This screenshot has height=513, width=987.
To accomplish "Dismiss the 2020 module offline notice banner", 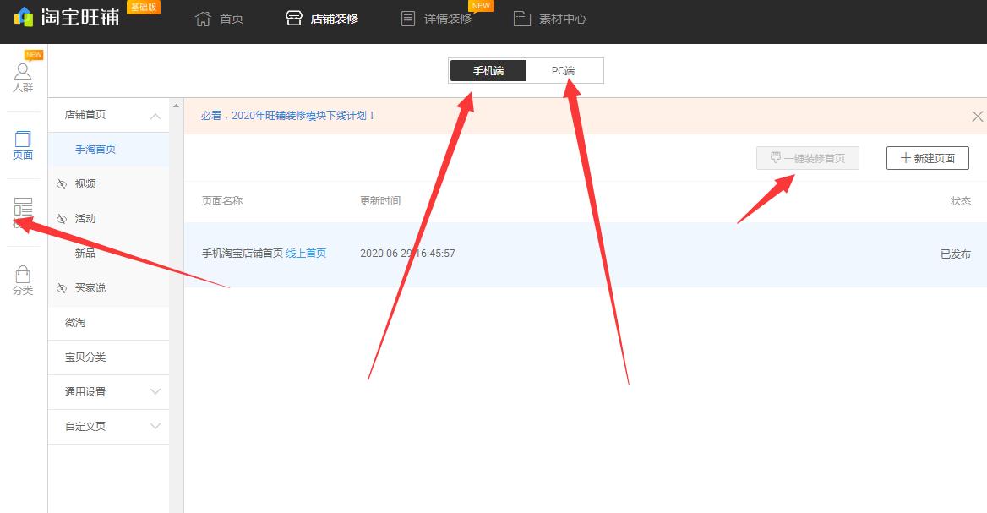I will point(977,116).
